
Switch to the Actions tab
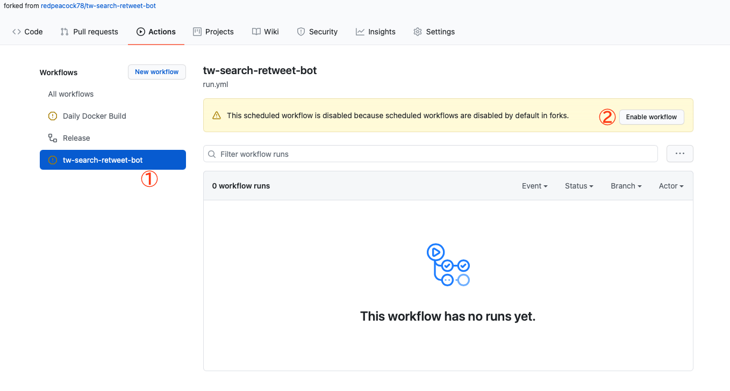pyautogui.click(x=156, y=32)
